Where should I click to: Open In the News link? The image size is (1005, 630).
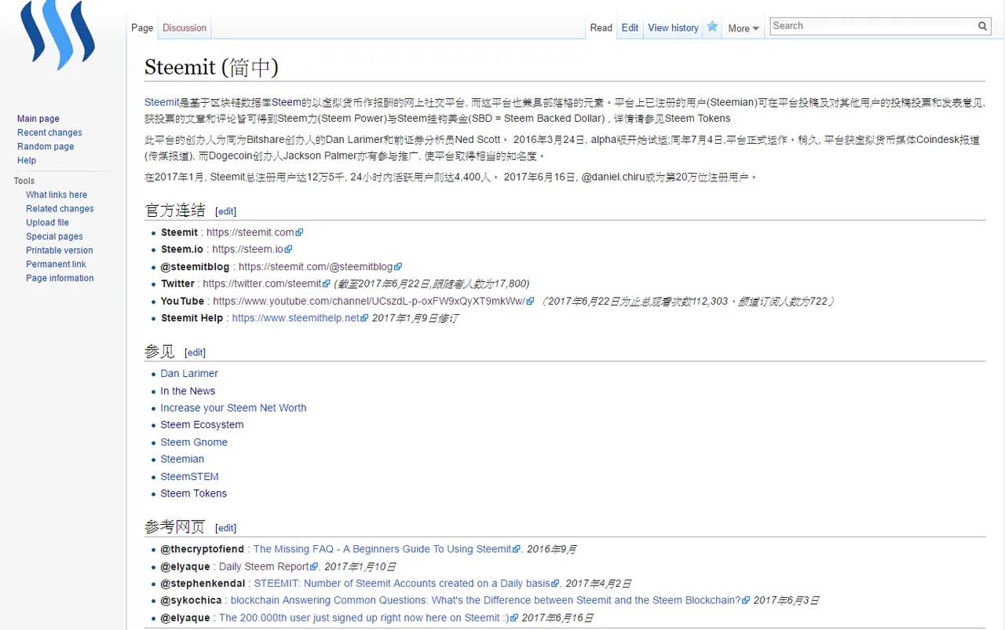[x=188, y=391]
